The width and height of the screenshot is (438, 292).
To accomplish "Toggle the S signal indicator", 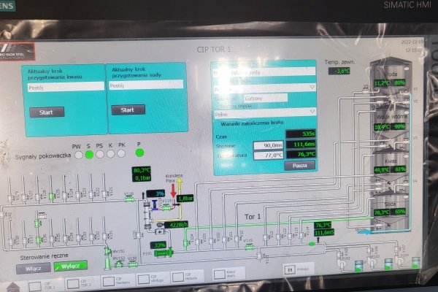I will (89, 154).
